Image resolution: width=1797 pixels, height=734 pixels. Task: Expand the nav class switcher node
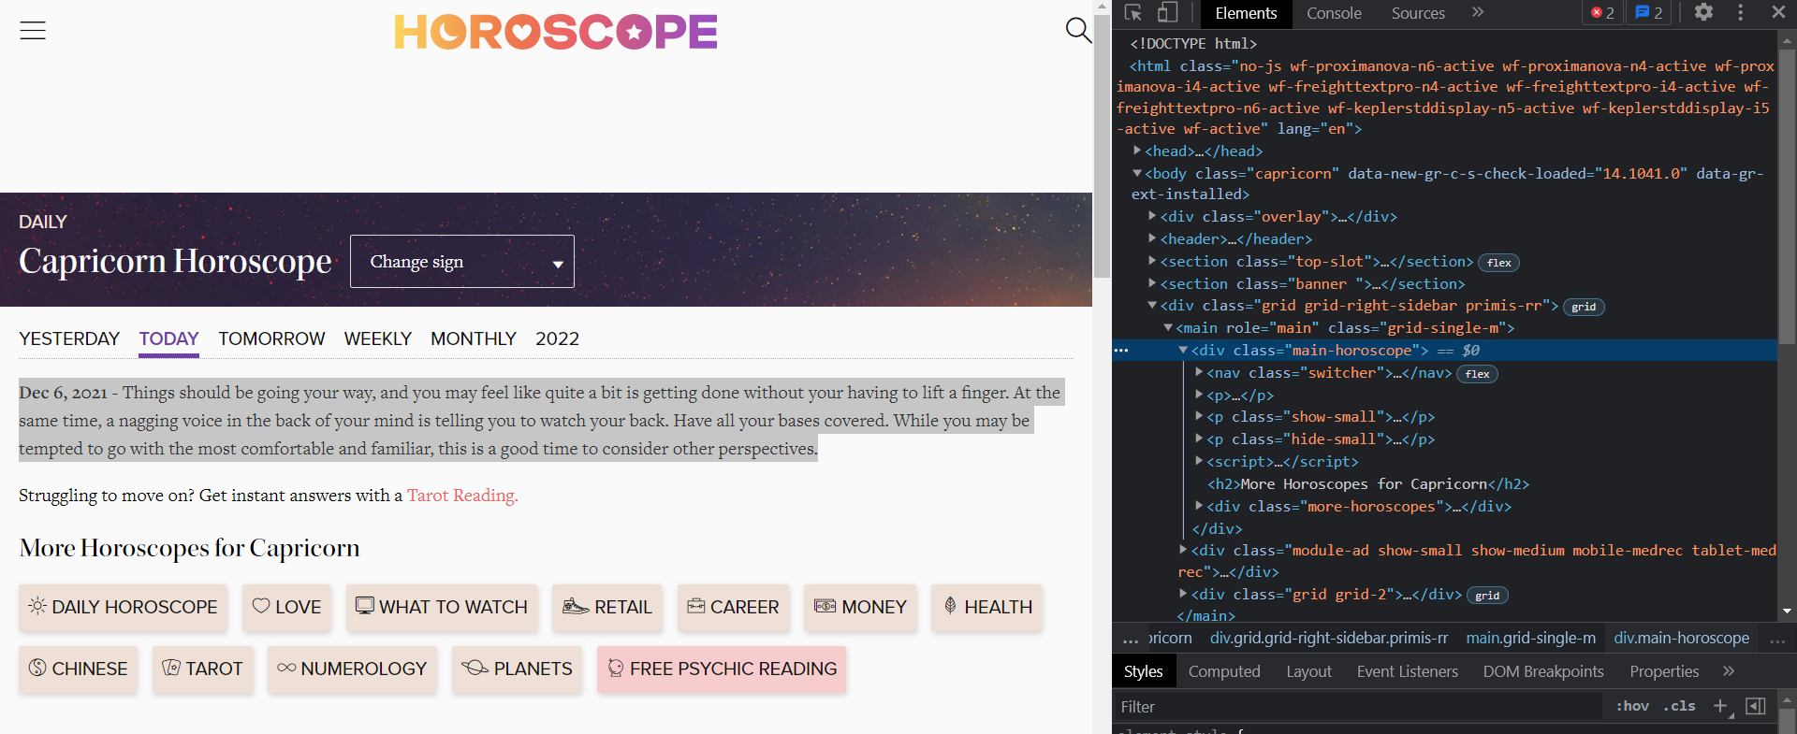(1198, 372)
